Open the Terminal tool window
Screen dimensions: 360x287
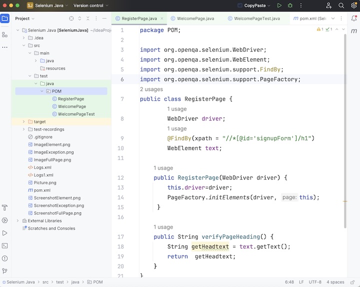click(5, 245)
